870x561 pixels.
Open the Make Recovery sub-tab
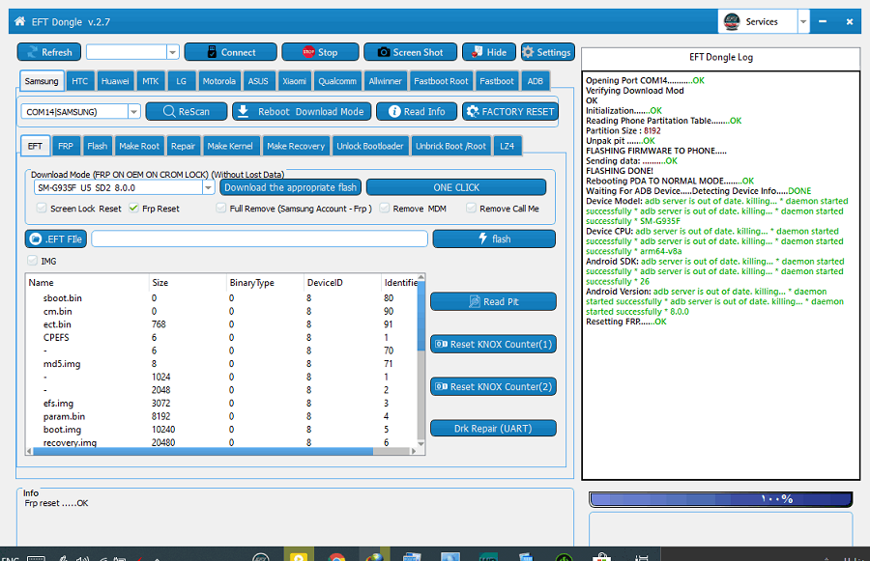[296, 146]
